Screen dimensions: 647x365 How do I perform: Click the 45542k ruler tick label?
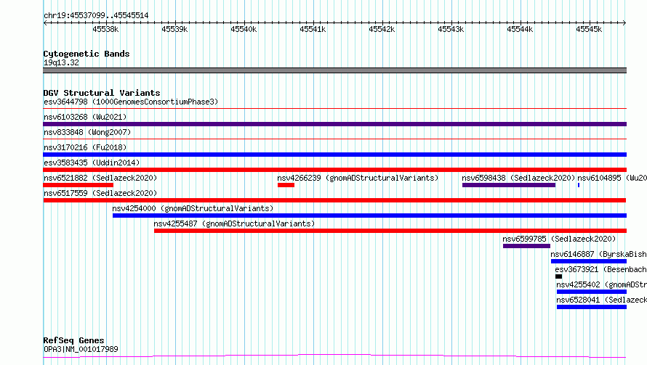[382, 29]
